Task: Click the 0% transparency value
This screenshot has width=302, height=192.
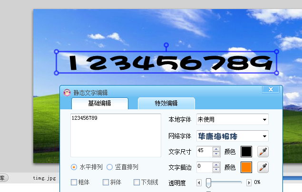Action: (x=257, y=182)
